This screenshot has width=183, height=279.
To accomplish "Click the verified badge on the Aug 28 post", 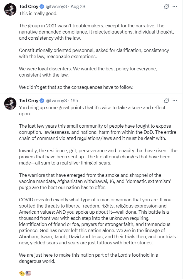I will tap(42, 7).
